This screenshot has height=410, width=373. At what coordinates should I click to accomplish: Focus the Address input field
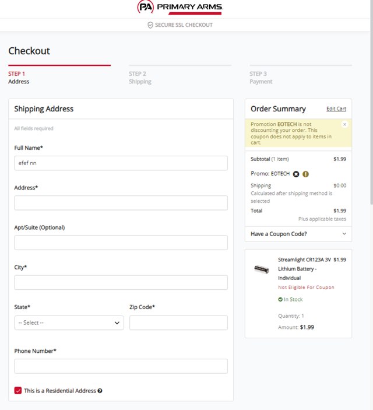121,203
